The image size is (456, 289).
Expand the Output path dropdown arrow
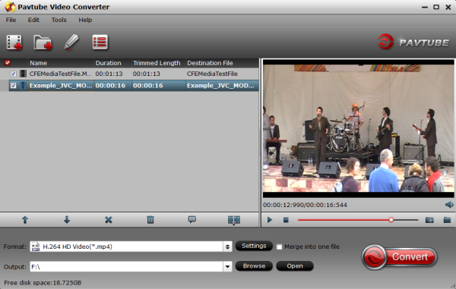tap(227, 266)
